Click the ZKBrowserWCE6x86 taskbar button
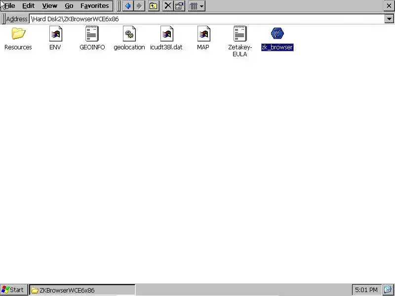The width and height of the screenshot is (395, 296). (82, 290)
